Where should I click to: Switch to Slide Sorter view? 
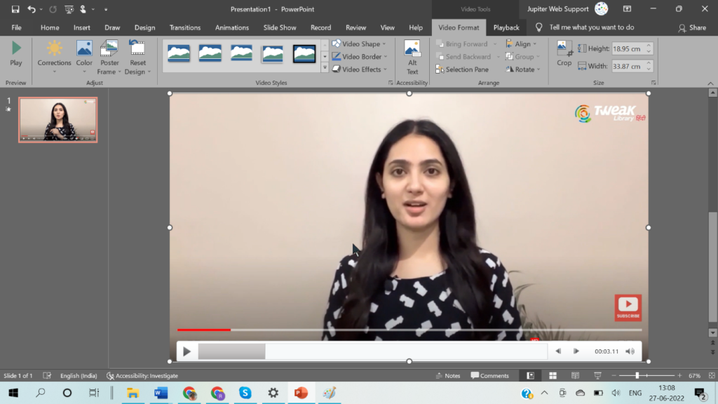[x=553, y=376]
